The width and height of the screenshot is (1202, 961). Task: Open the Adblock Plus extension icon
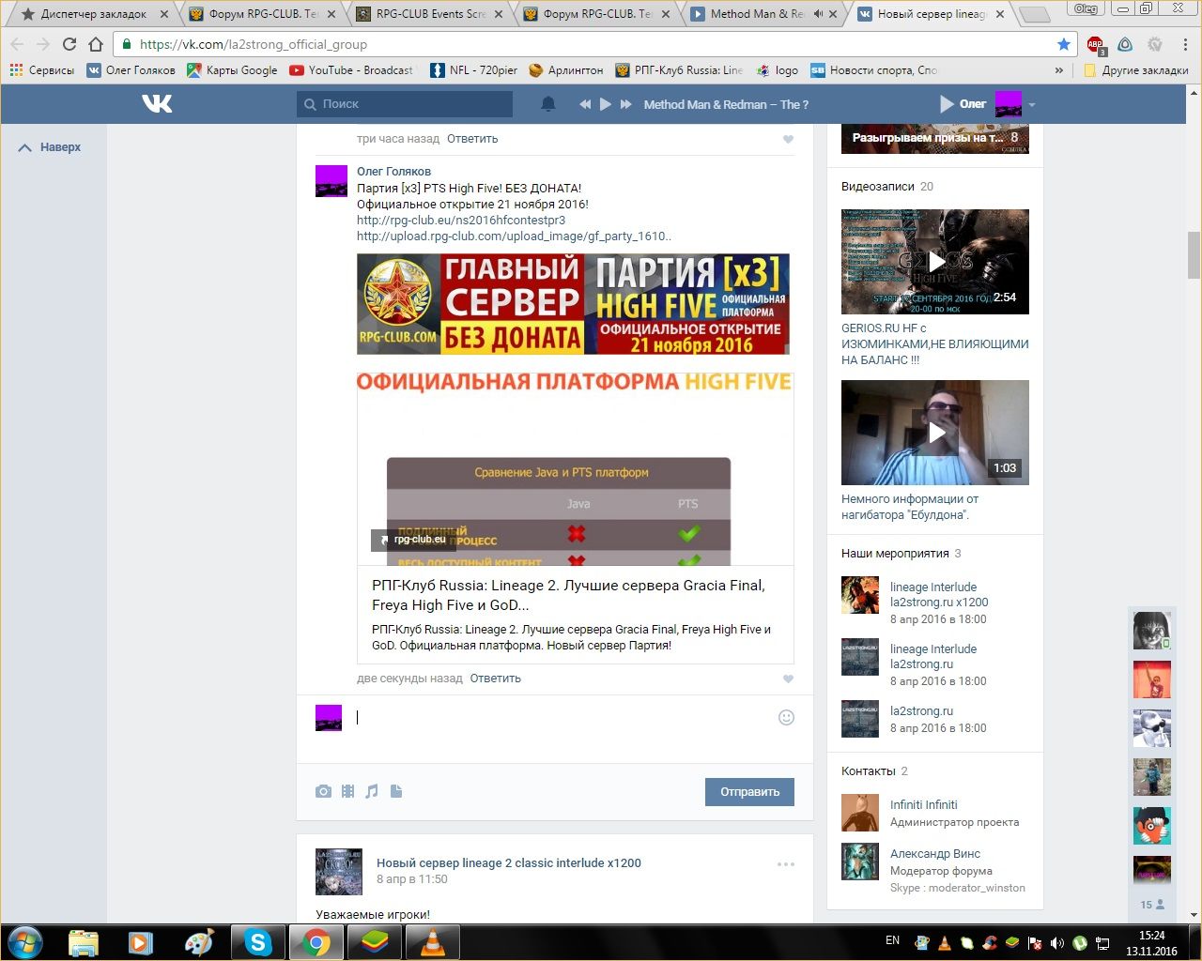pyautogui.click(x=1095, y=44)
